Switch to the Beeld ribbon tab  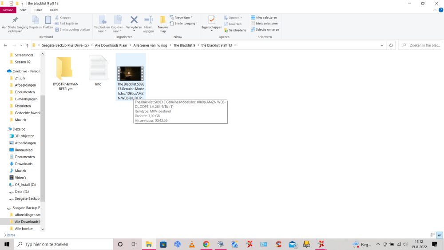tap(54, 10)
